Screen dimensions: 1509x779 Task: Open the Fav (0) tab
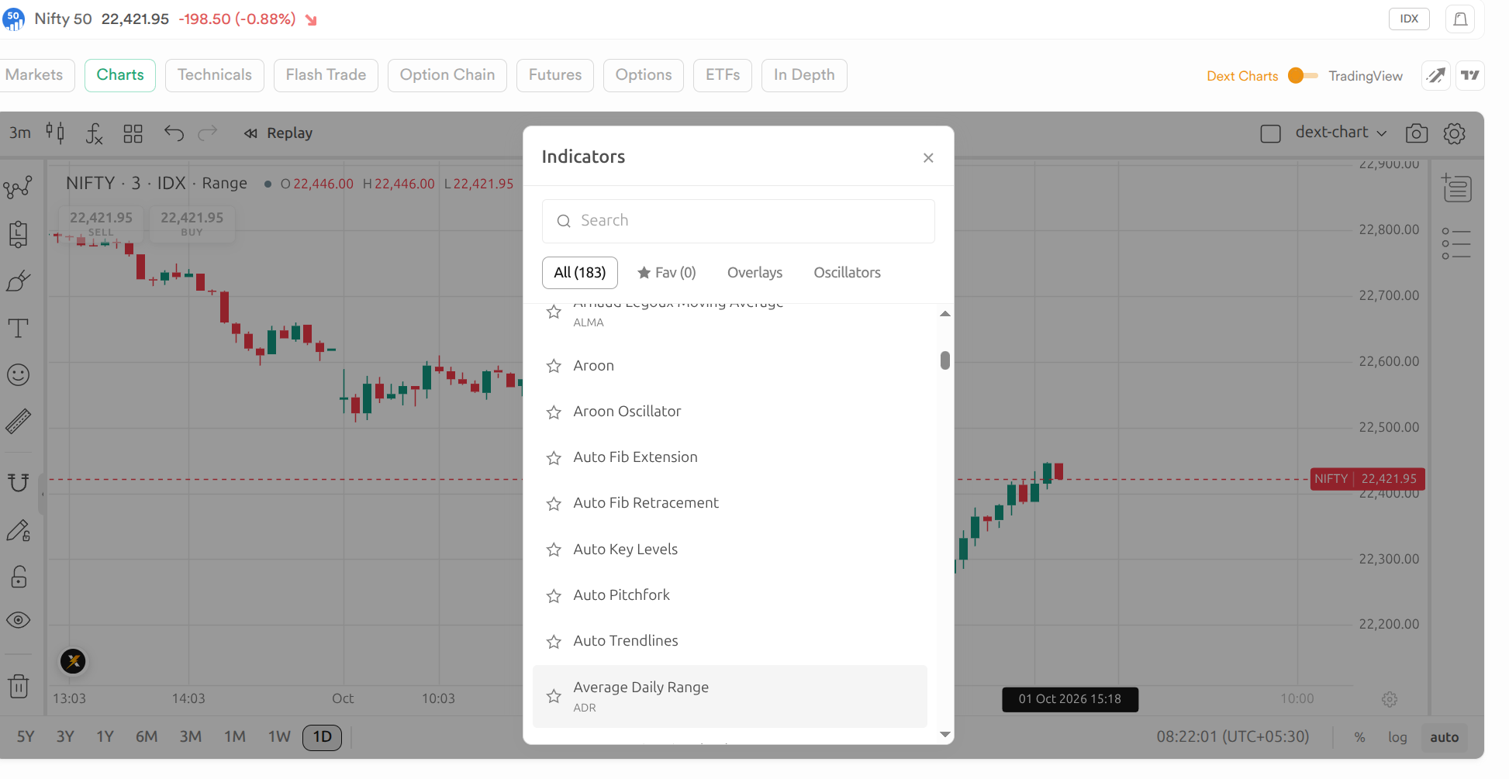[x=667, y=273]
